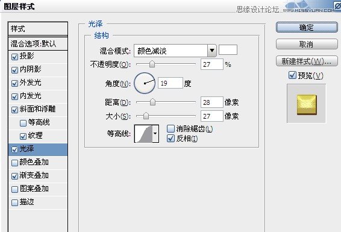This screenshot has height=232, width=341.
Task: Click the 角度 angle dial
Action: click(x=145, y=83)
